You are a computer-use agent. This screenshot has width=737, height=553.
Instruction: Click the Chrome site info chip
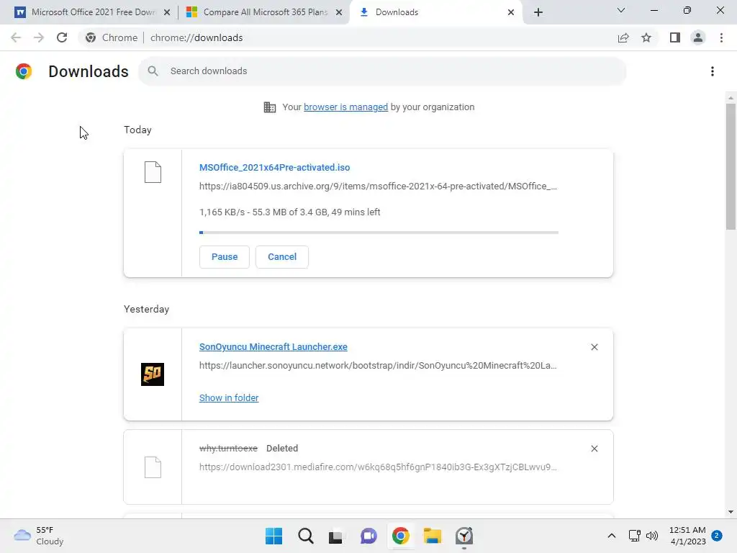coord(112,37)
